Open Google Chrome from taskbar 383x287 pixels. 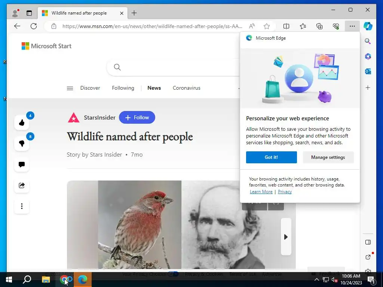[64, 280]
